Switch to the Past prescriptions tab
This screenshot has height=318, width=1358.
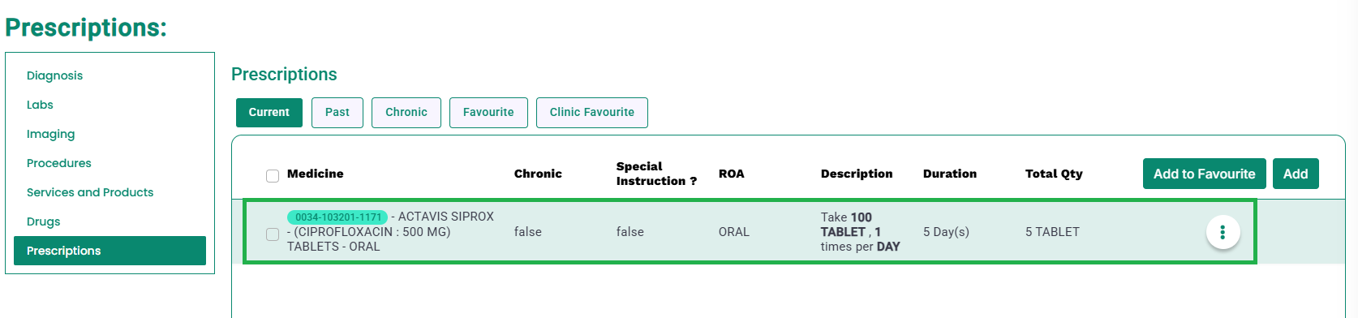click(337, 113)
